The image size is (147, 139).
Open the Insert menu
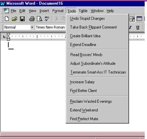coord(44,11)
